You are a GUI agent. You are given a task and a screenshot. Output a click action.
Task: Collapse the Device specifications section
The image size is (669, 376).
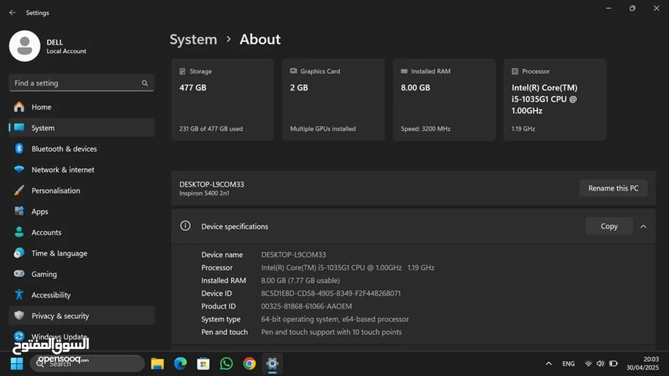643,227
